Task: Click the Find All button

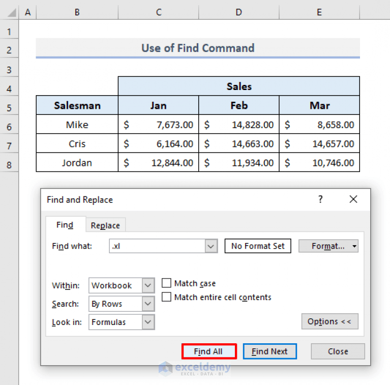Action: (209, 351)
